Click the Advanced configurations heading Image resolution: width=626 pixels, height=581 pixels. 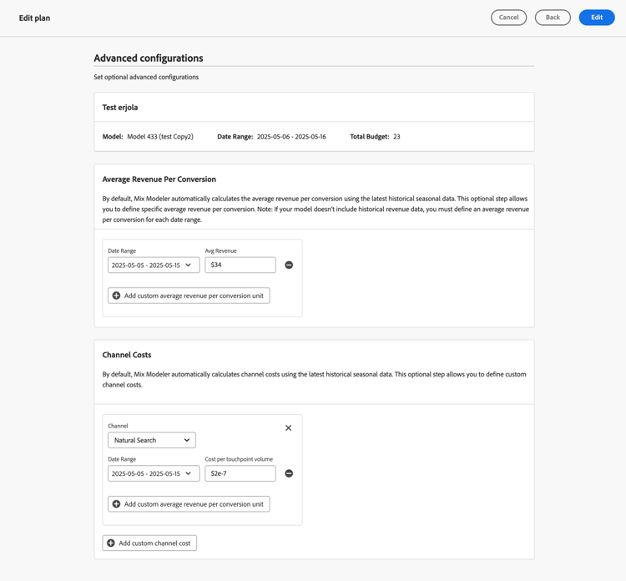(149, 58)
